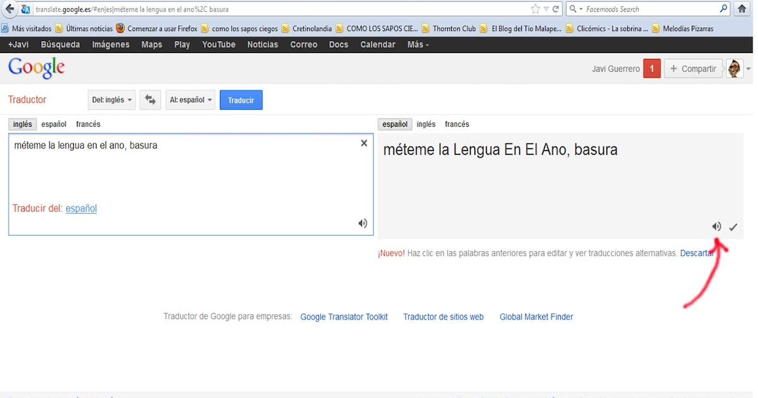758x398 pixels.
Task: Go back with the browser back arrow
Action: 9,9
